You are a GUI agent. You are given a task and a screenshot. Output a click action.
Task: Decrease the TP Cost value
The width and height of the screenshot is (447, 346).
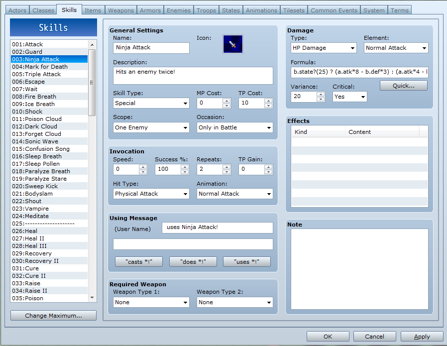(x=268, y=106)
